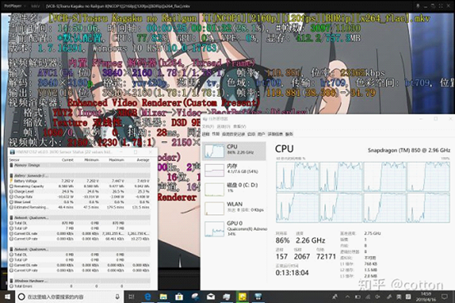Click the Maximum column header in HWiNFO
455x303 pixels.
[x=117, y=159]
